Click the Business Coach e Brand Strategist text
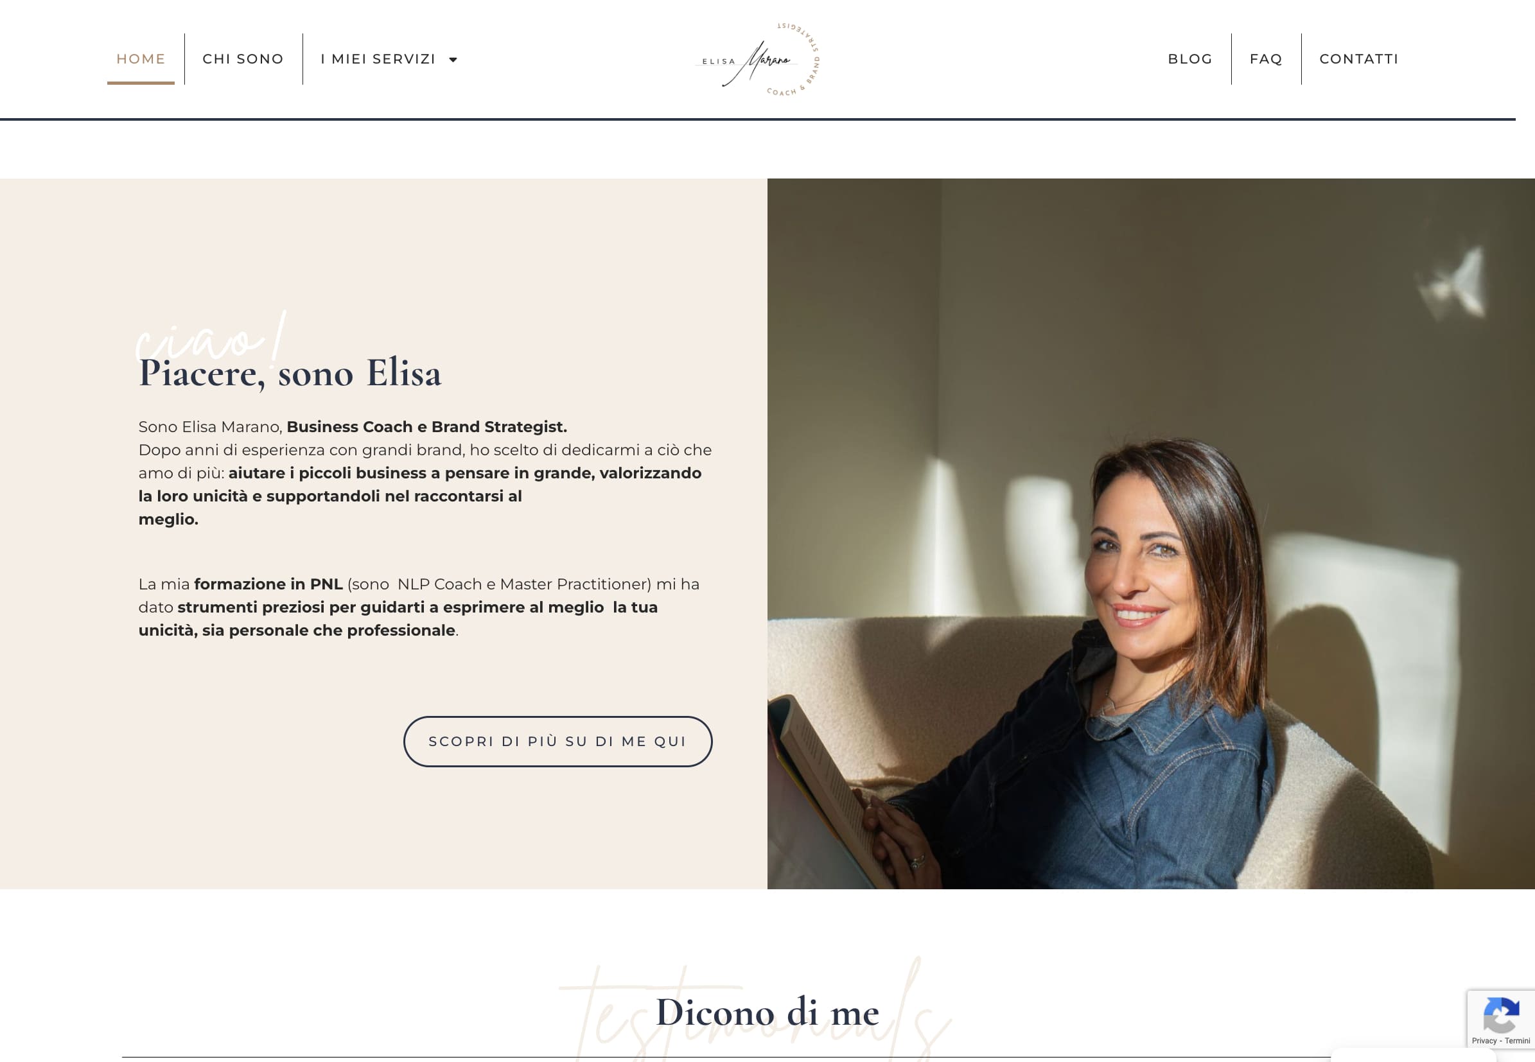This screenshot has width=1535, height=1062. 426,427
